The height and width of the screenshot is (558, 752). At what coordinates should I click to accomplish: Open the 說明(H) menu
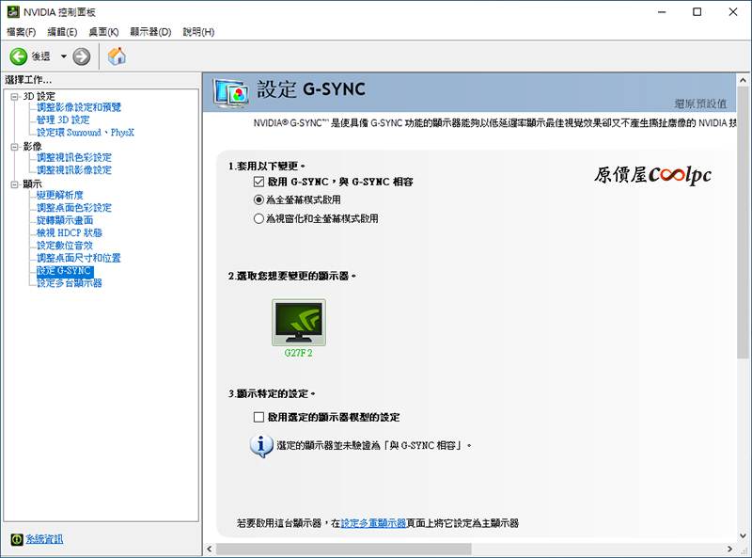(198, 32)
